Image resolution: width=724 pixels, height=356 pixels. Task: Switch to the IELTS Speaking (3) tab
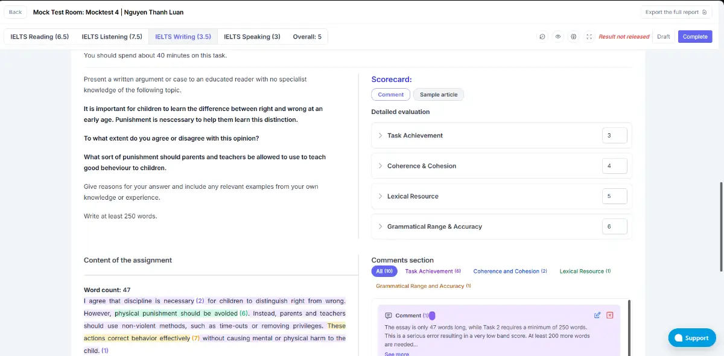pyautogui.click(x=252, y=37)
